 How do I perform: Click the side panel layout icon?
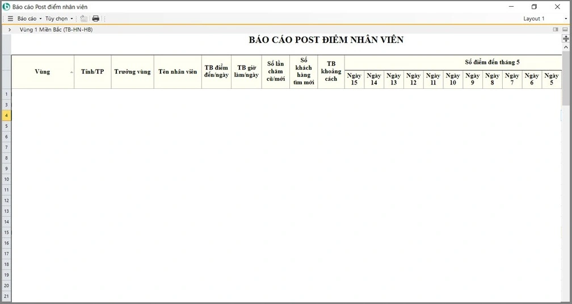pos(556,29)
